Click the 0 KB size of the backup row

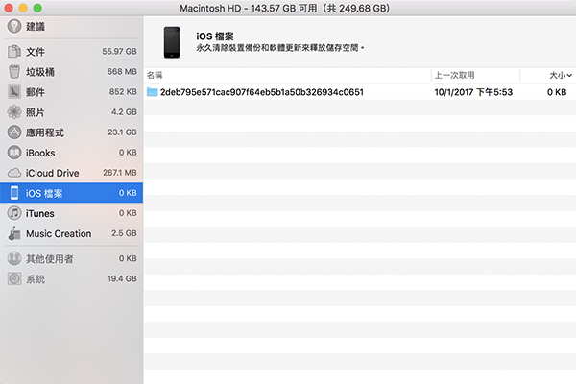[557, 92]
